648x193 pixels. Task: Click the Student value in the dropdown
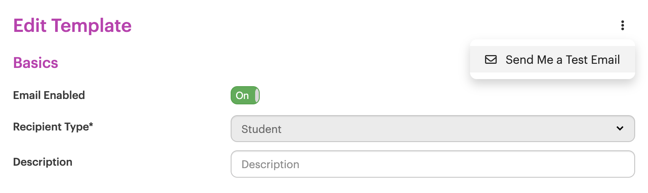tap(261, 129)
